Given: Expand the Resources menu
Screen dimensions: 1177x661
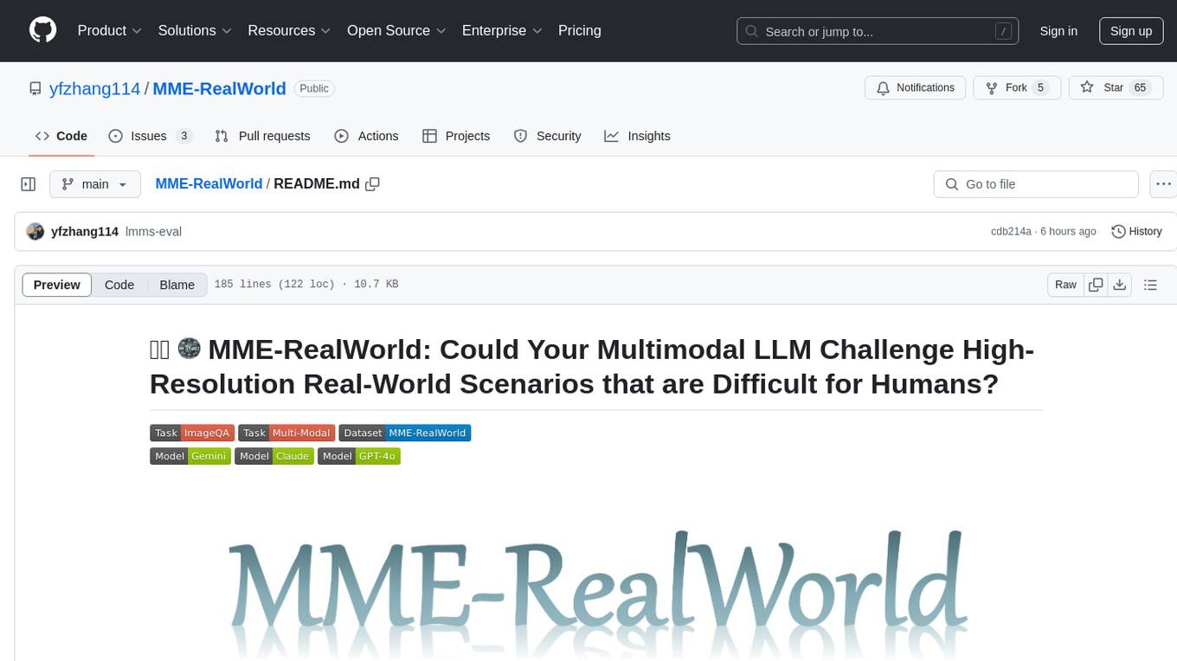Looking at the screenshot, I should pos(289,30).
